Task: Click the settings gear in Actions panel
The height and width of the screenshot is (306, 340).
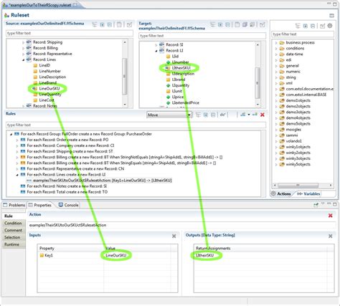Action: coord(330,26)
